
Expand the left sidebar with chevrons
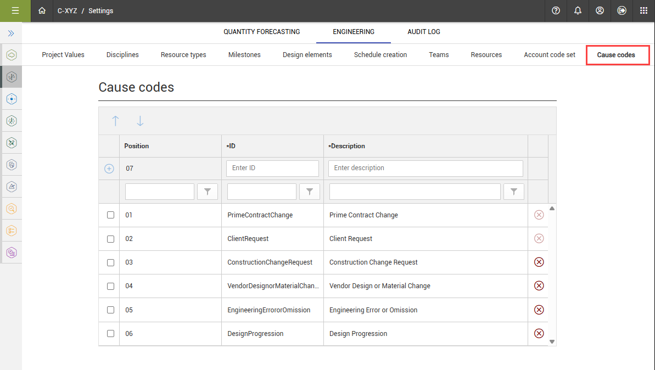pos(11,33)
